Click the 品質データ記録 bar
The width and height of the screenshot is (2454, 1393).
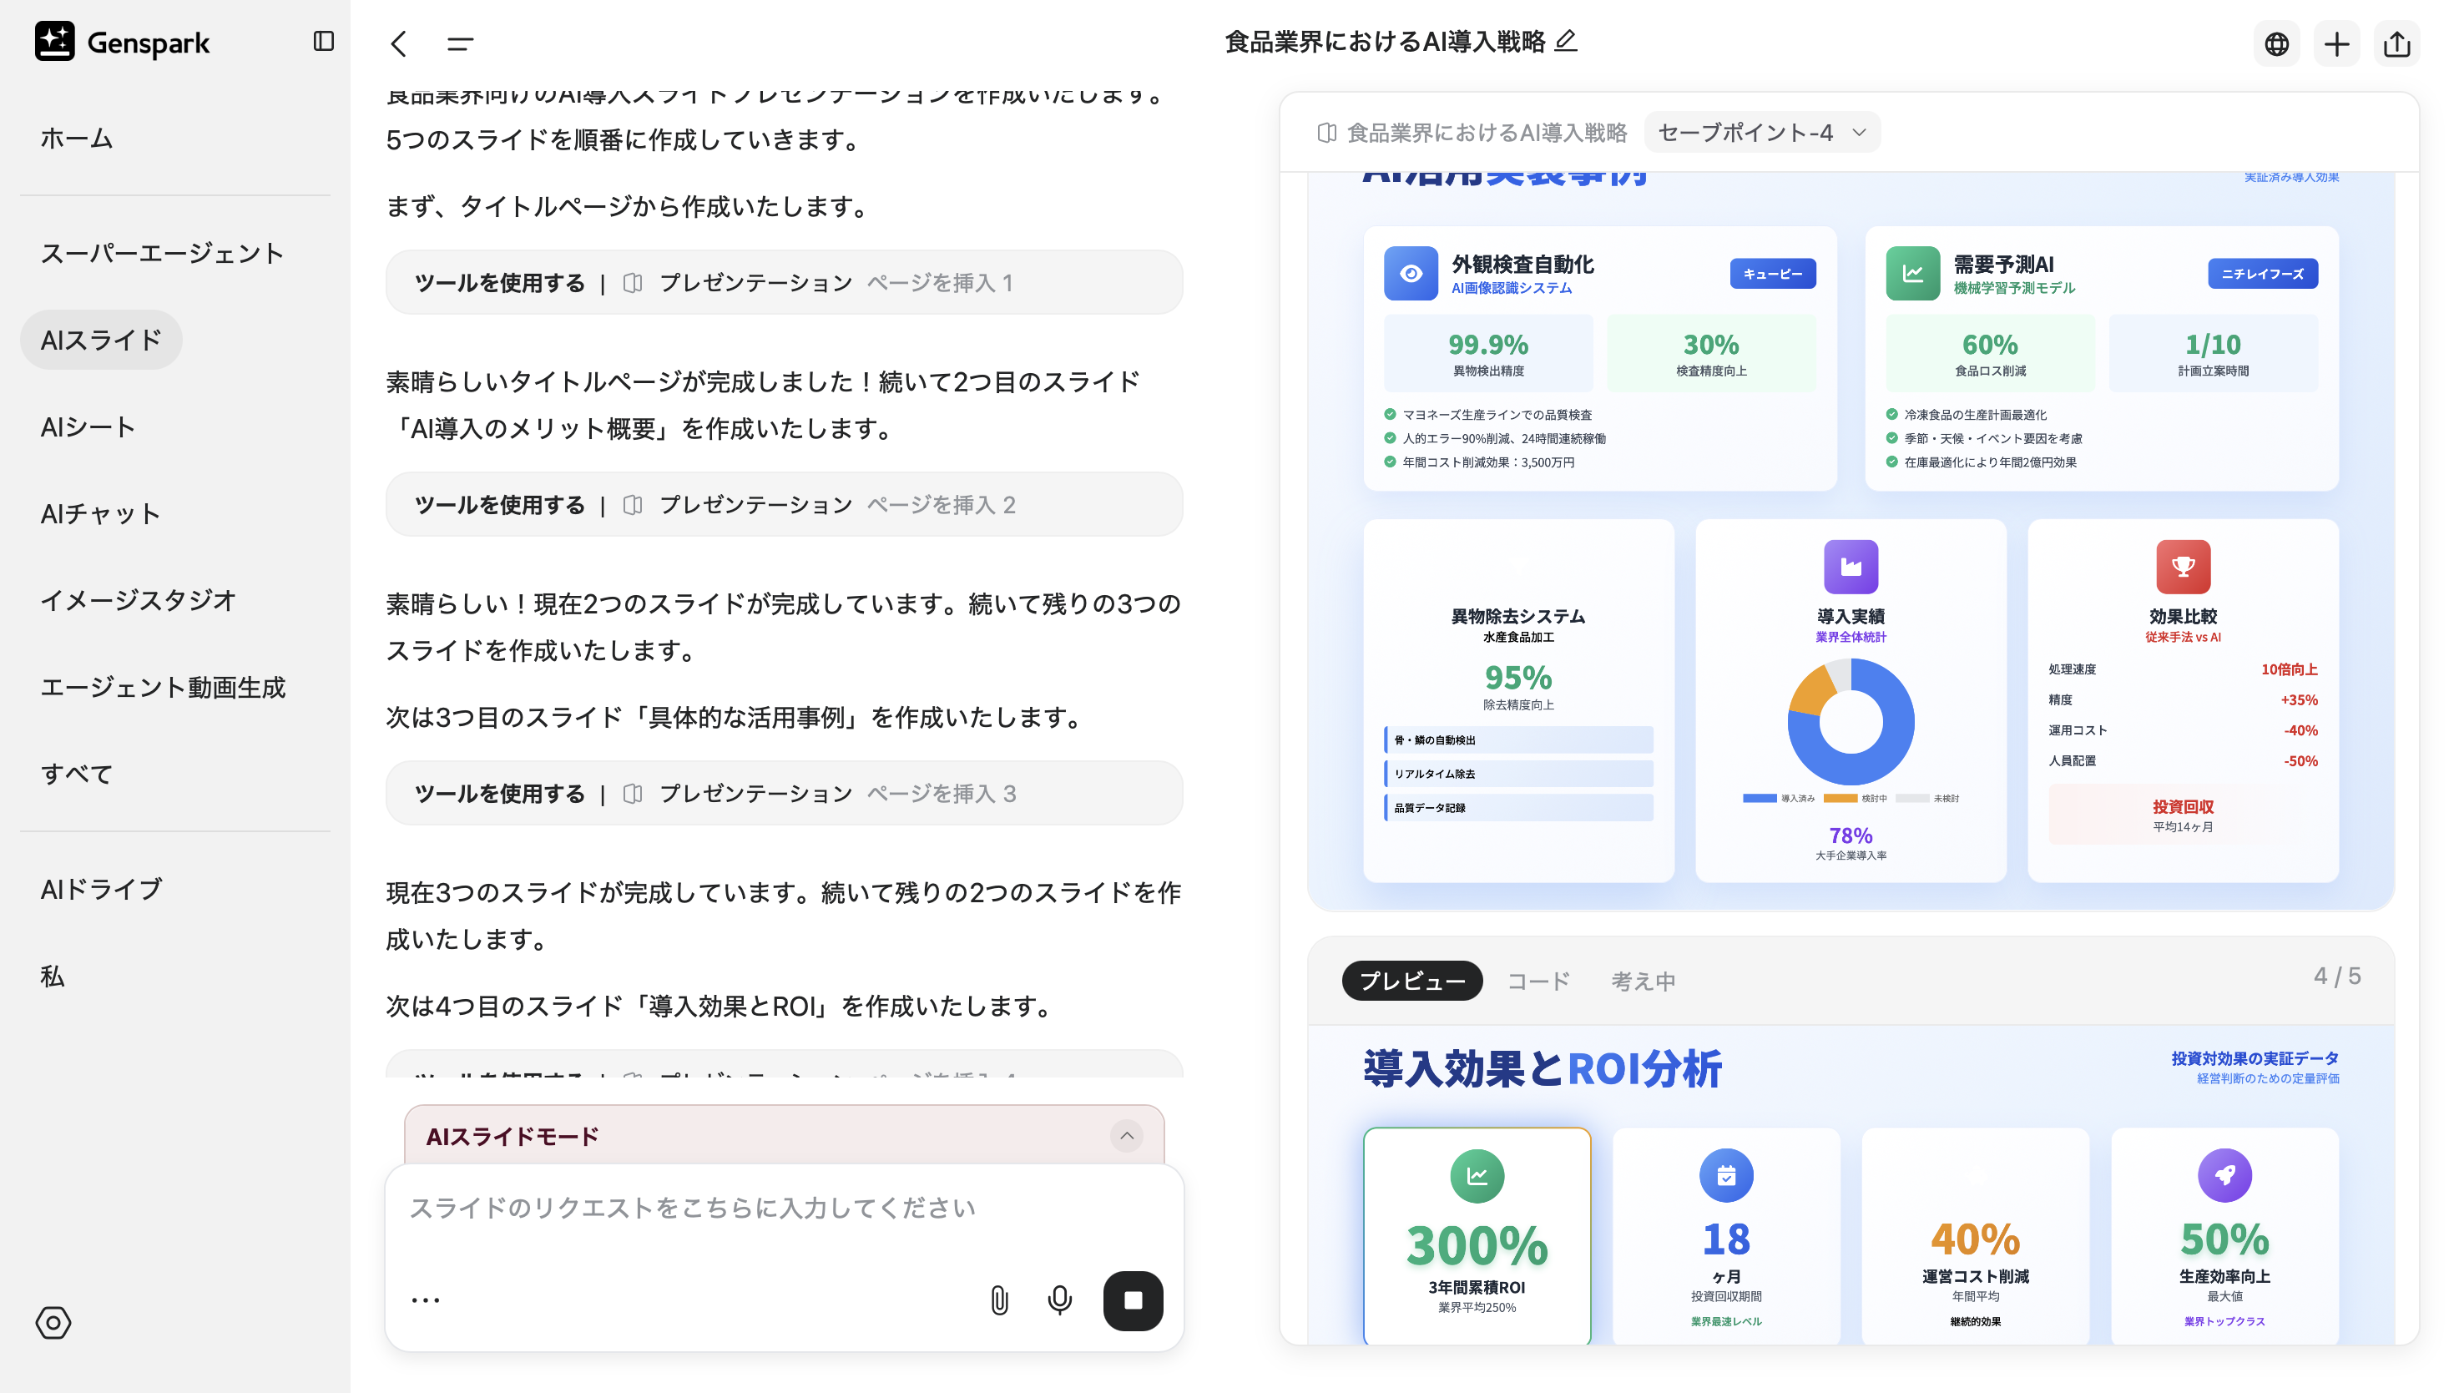1517,807
